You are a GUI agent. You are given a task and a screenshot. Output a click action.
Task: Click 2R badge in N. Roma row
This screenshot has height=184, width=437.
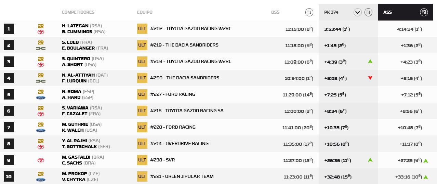click(41, 92)
